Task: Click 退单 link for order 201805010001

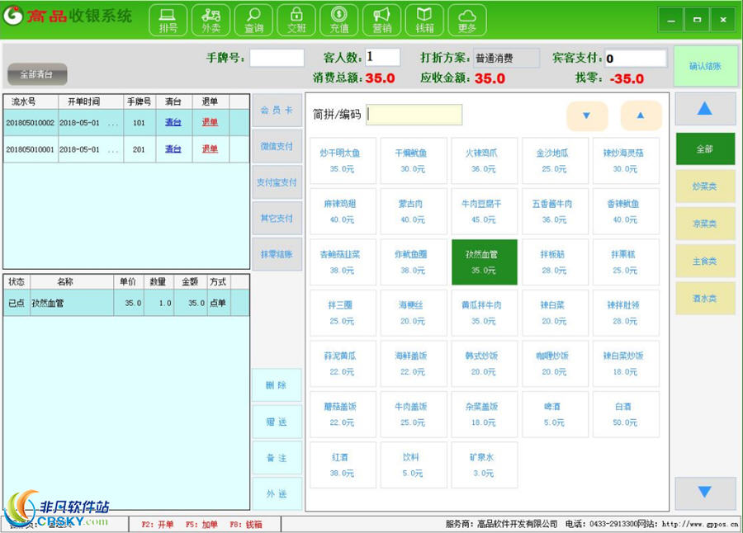Action: pos(210,149)
